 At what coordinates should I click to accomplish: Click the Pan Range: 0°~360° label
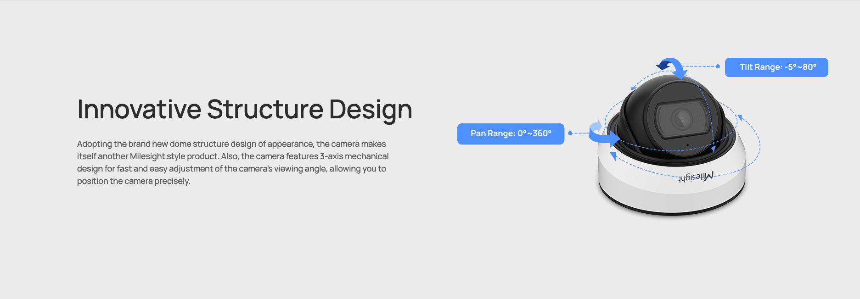511,134
